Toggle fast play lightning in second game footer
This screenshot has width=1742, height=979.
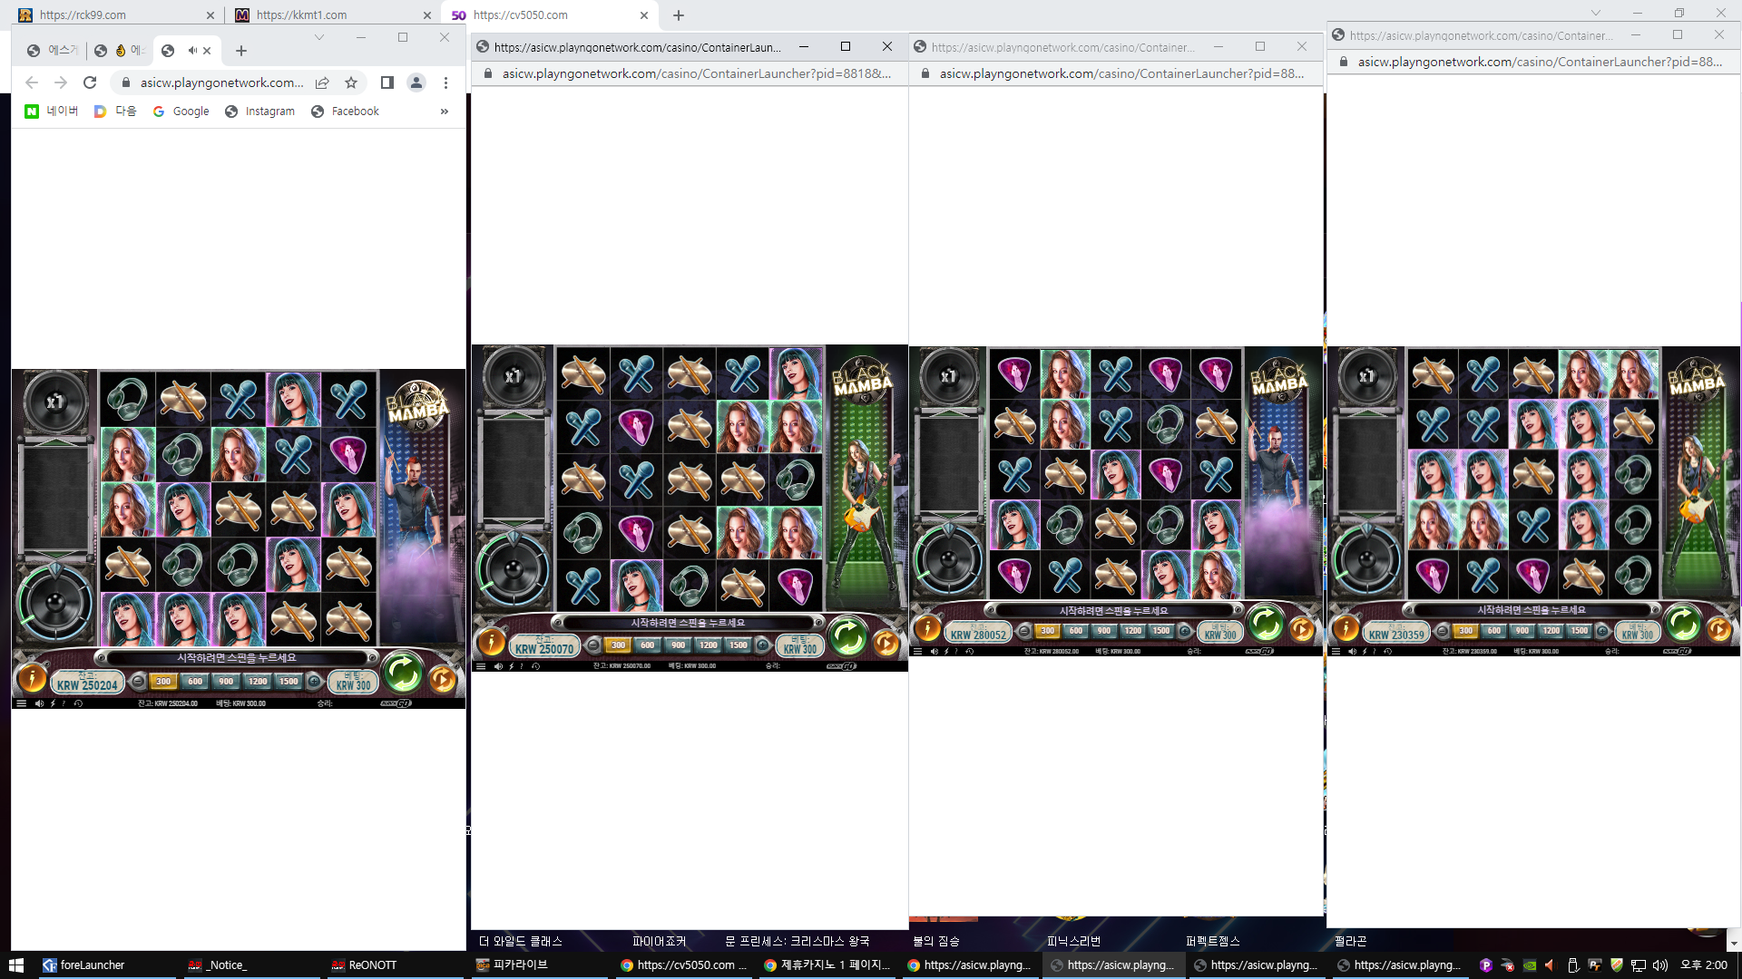[511, 666]
